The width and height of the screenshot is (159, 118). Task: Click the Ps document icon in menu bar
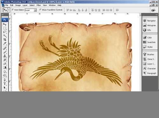point(3,5)
